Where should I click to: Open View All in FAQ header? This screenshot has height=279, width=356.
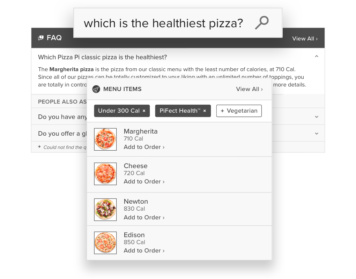pyautogui.click(x=305, y=39)
